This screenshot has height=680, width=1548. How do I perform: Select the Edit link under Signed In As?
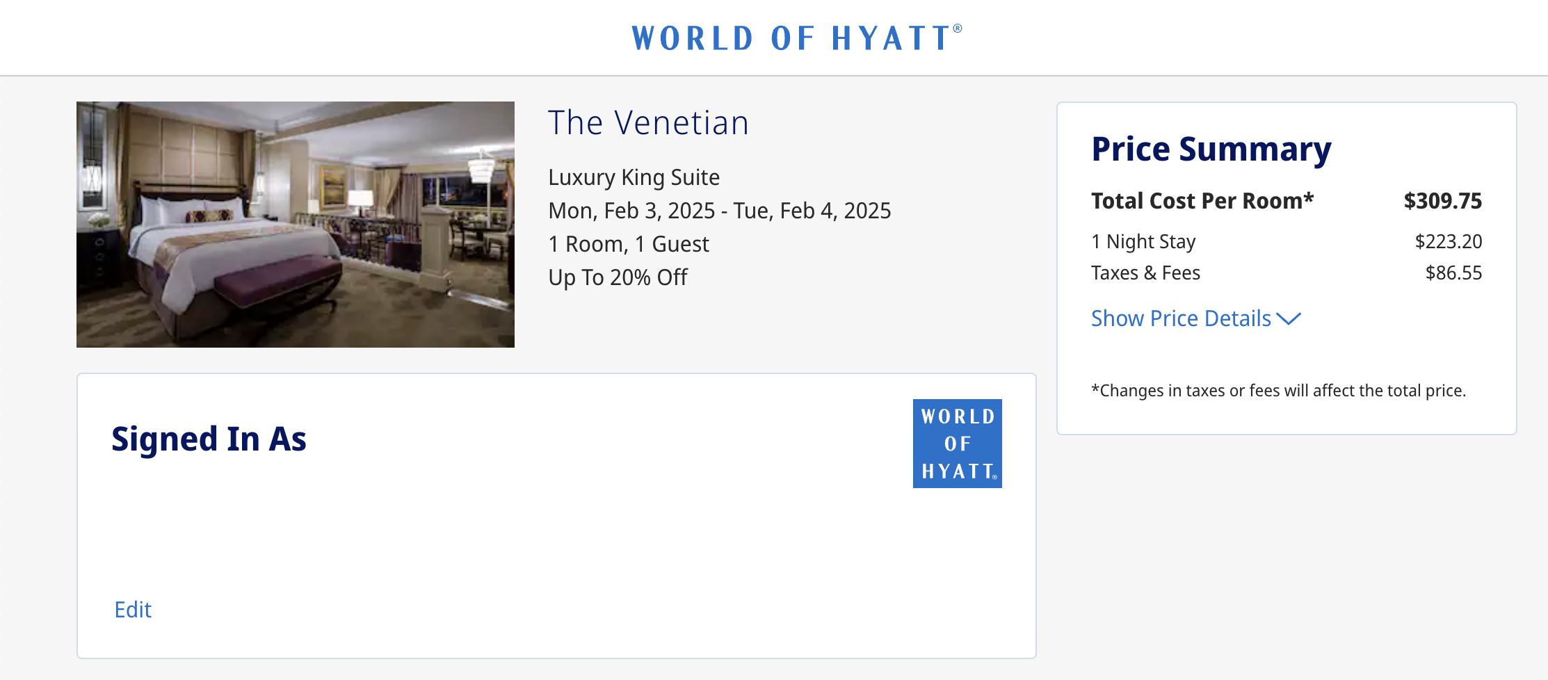point(132,610)
